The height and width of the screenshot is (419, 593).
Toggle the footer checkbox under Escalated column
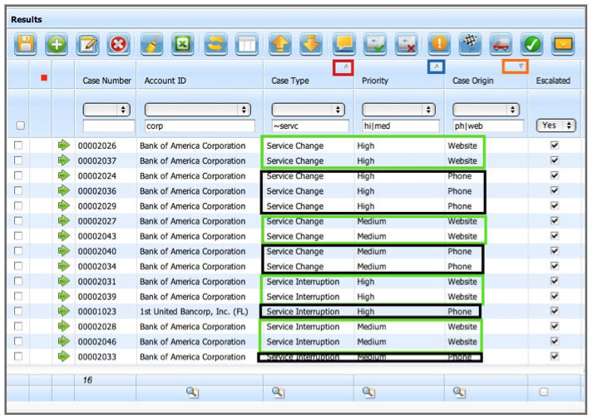[x=544, y=392]
